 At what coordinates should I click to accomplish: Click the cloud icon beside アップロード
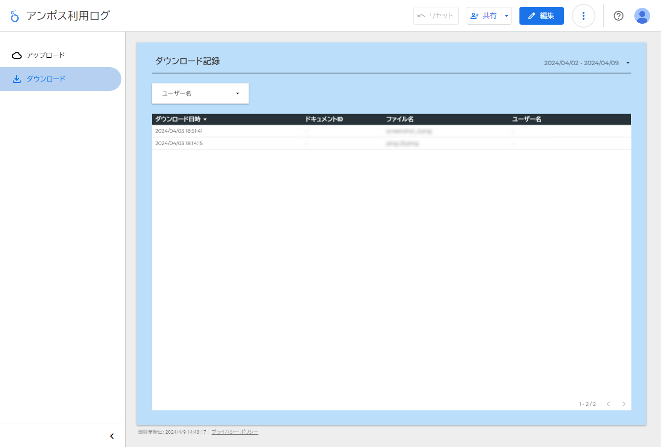(17, 55)
